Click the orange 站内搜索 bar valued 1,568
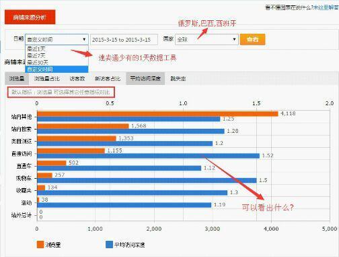This screenshot has width=339, height=257. pos(83,126)
